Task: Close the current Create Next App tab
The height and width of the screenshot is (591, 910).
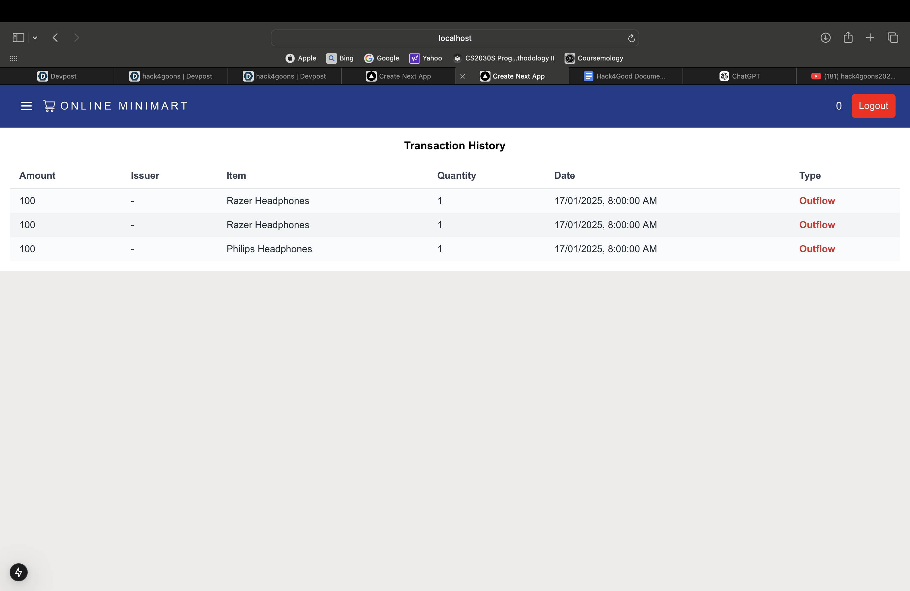Action: pos(463,76)
